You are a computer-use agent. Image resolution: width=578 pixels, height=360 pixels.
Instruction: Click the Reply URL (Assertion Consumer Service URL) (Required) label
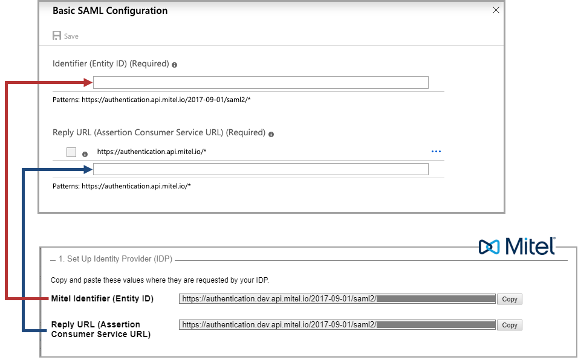(x=158, y=132)
